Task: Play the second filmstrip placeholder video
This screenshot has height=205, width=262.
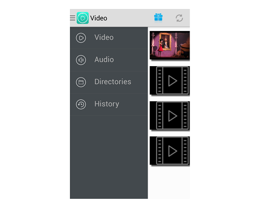Action: [170, 116]
